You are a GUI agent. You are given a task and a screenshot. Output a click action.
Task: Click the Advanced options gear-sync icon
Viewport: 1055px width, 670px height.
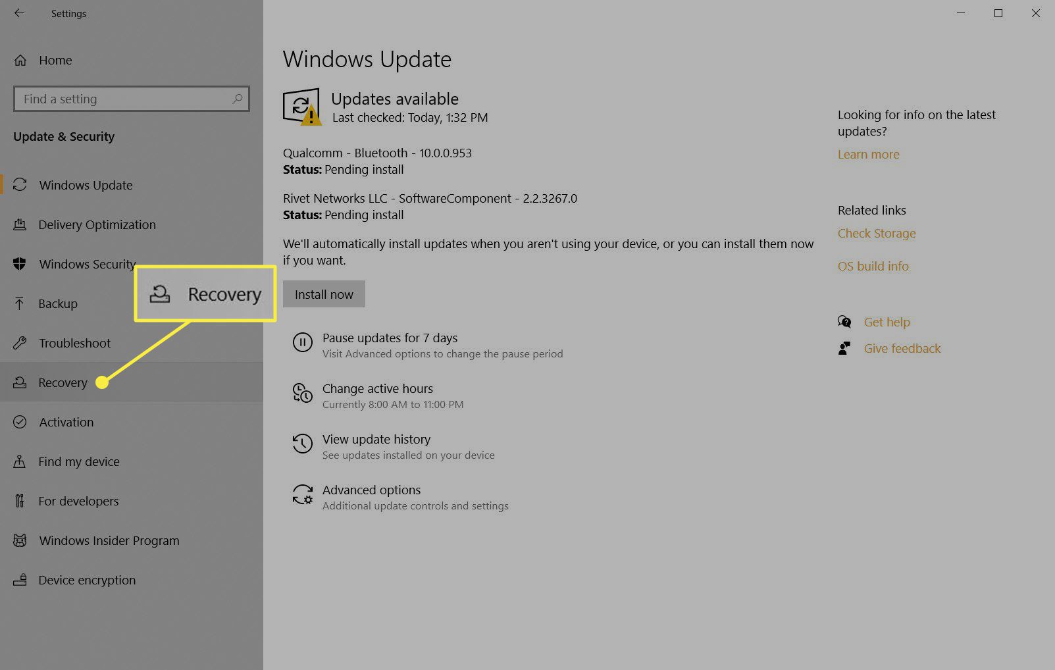(302, 494)
